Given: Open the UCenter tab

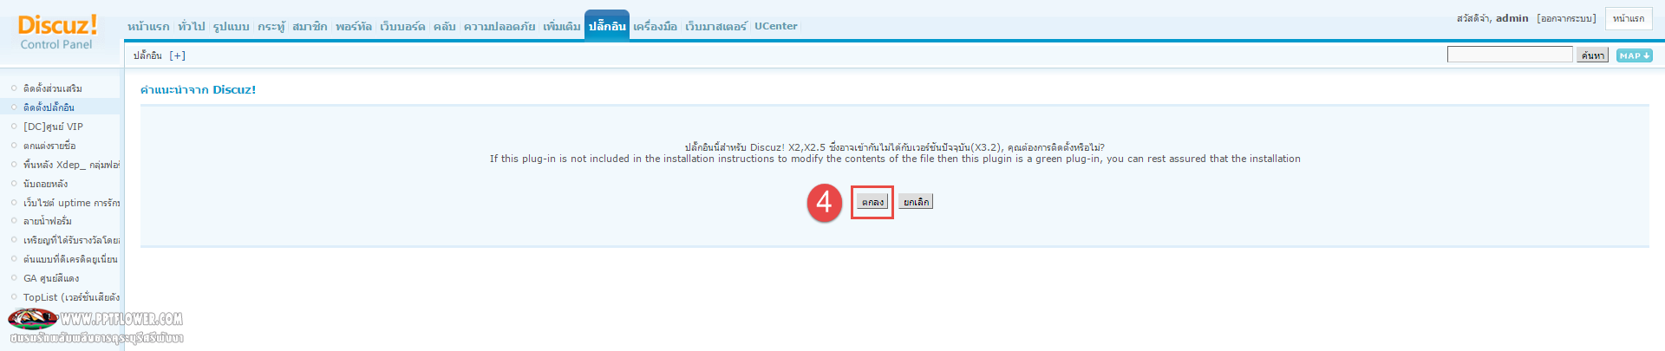Looking at the screenshot, I should click(x=776, y=26).
